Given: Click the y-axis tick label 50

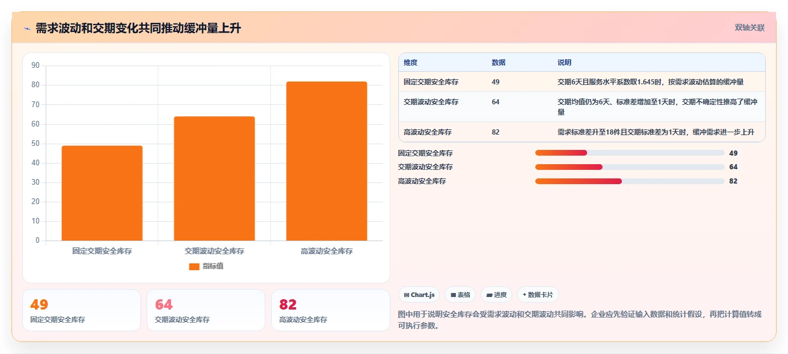Looking at the screenshot, I should tap(35, 144).
